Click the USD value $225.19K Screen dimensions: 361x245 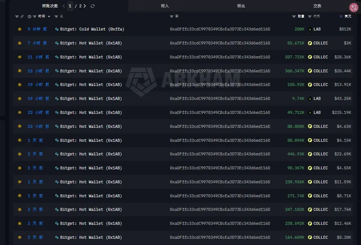(342, 112)
